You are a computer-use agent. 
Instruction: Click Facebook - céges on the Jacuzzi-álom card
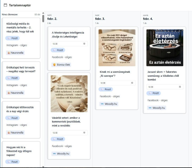[157, 100]
